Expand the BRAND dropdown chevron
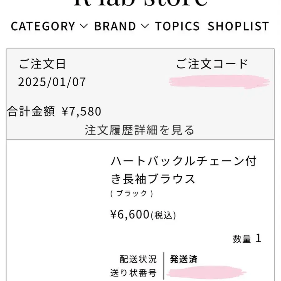This screenshot has width=281, height=281. pyautogui.click(x=145, y=26)
